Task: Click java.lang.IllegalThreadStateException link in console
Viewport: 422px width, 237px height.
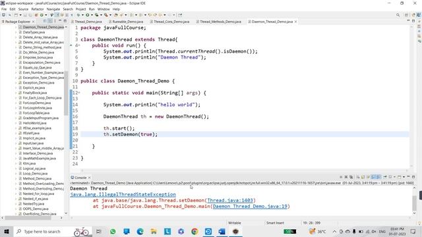Action: tap(123, 194)
